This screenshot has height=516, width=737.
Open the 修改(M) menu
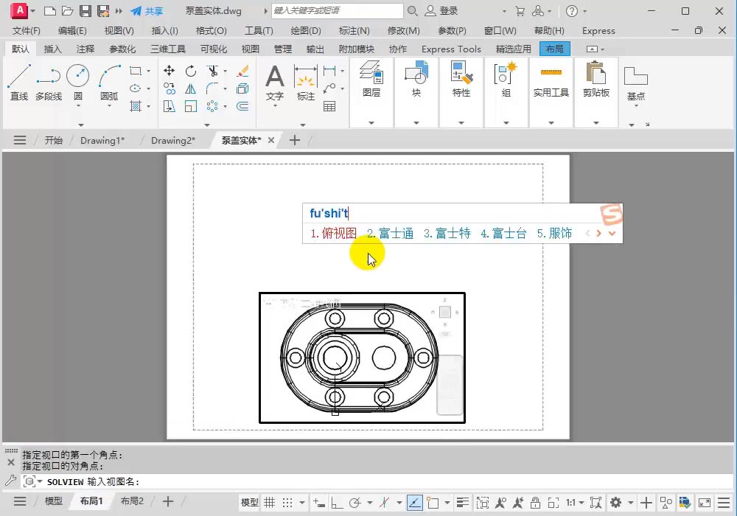click(405, 31)
